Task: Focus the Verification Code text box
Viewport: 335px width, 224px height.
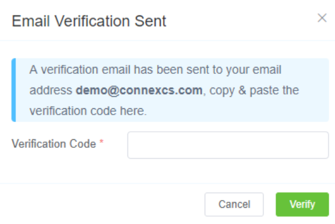Action: [x=228, y=145]
